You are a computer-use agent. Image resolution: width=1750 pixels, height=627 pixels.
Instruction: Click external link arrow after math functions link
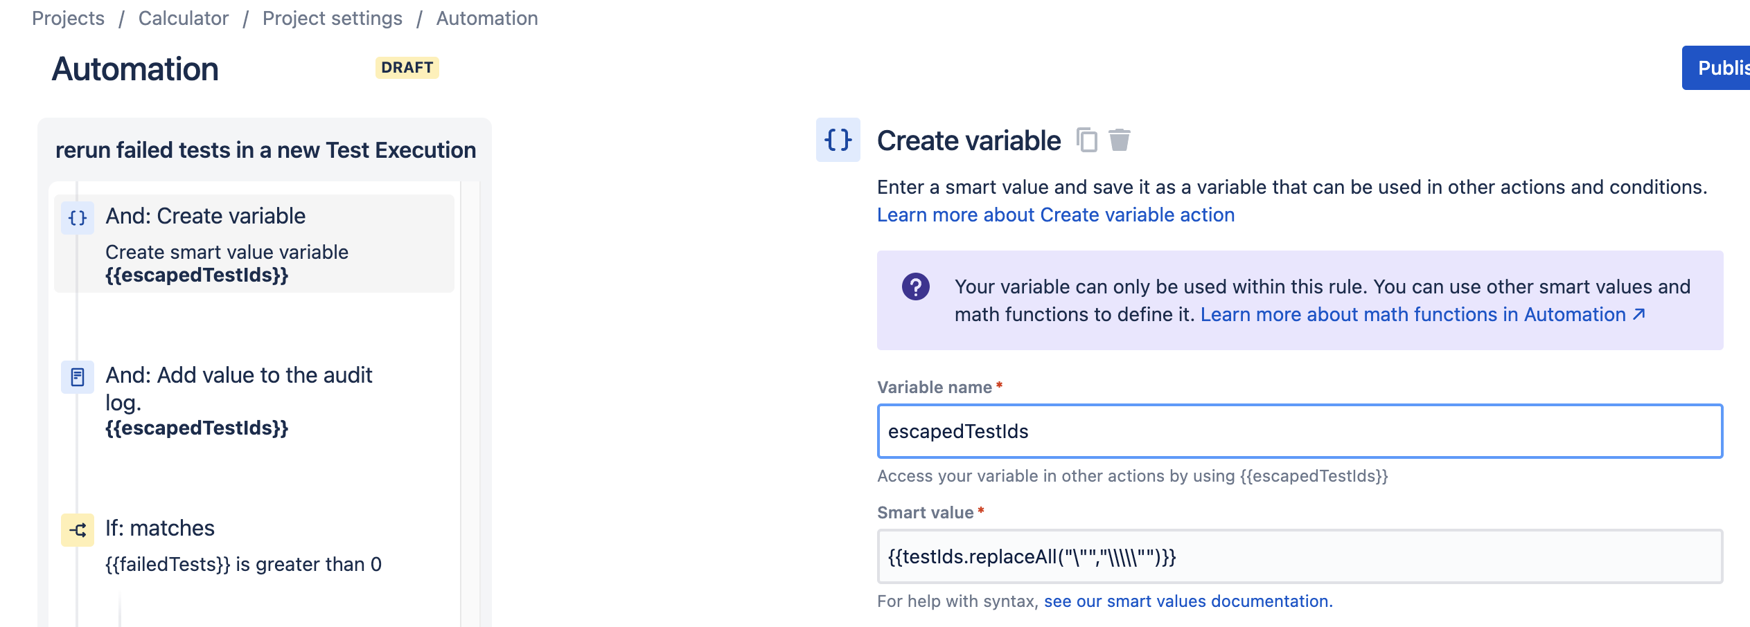(x=1639, y=314)
